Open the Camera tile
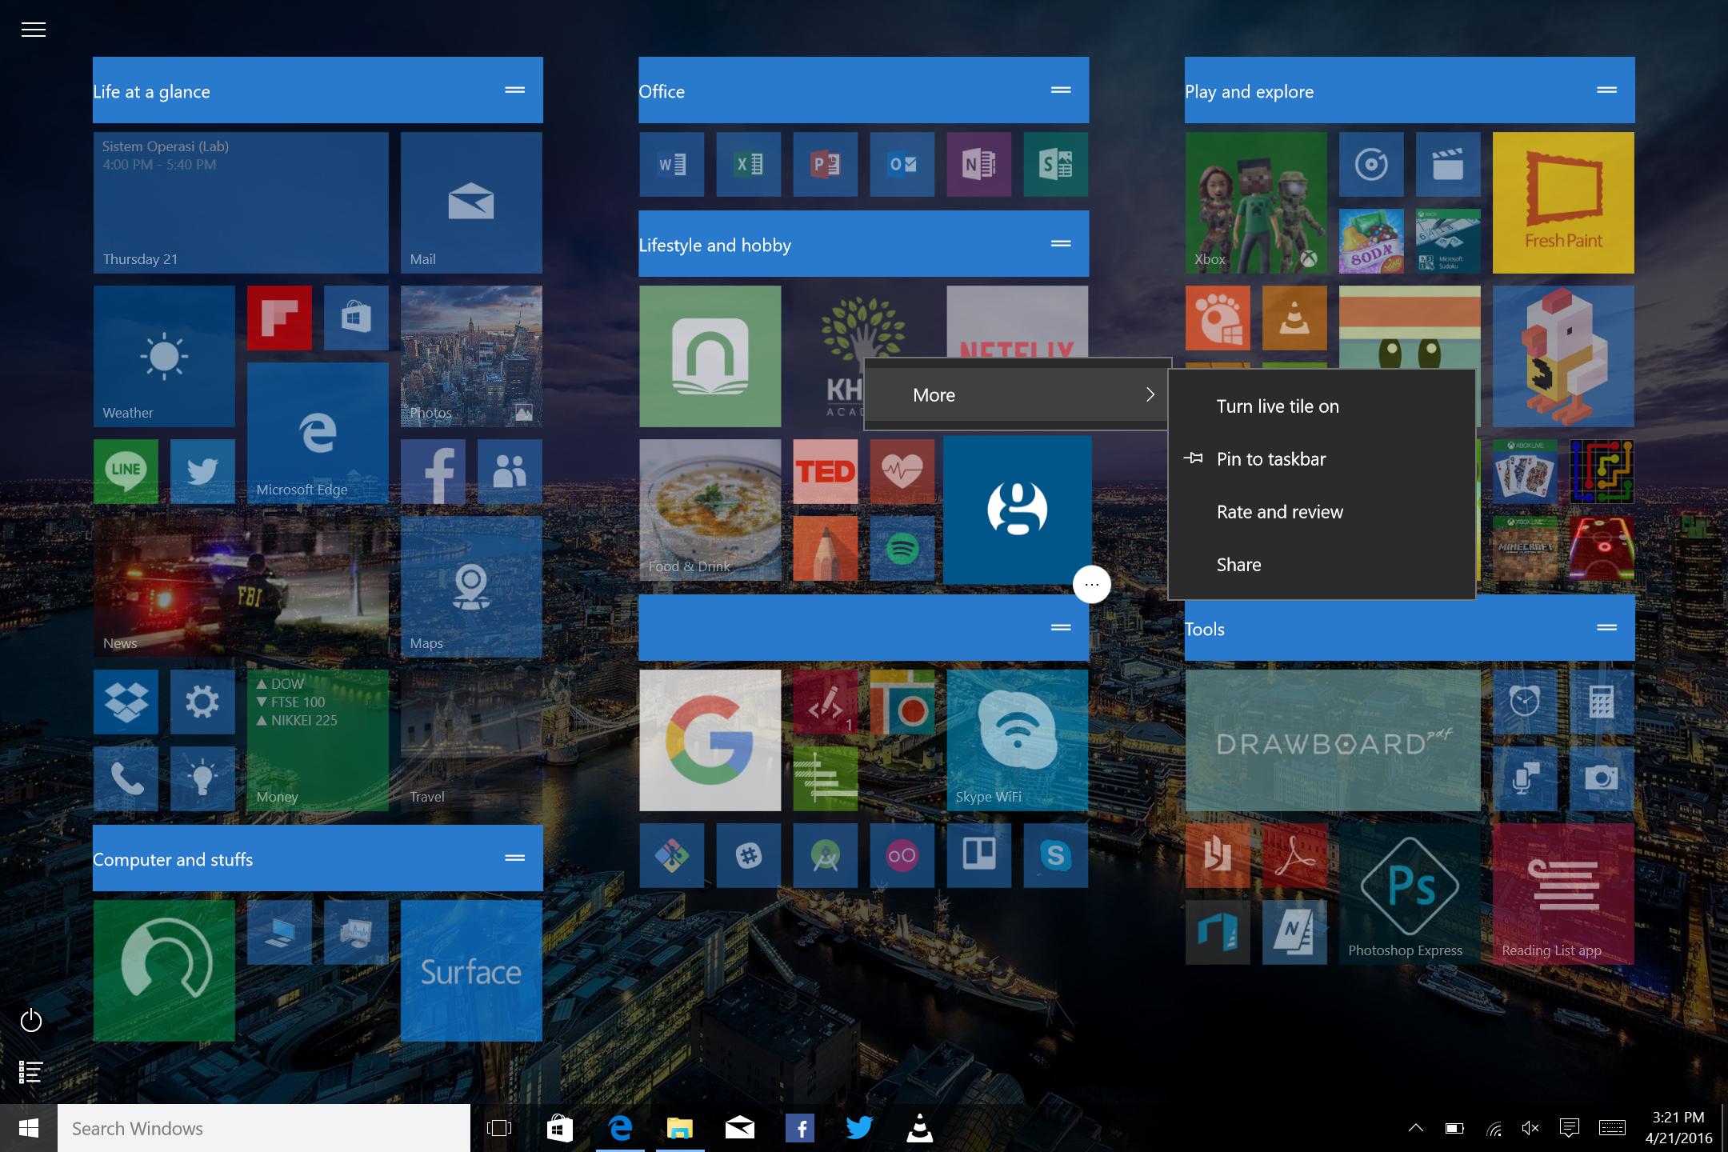Image resolution: width=1728 pixels, height=1152 pixels. [1601, 778]
